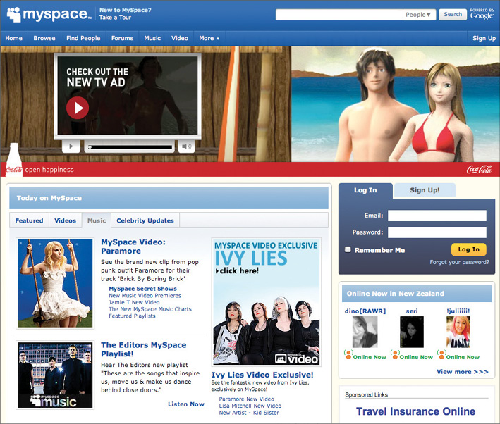This screenshot has width=500, height=424.
Task: Switch to the Videos tab
Action: [x=66, y=220]
